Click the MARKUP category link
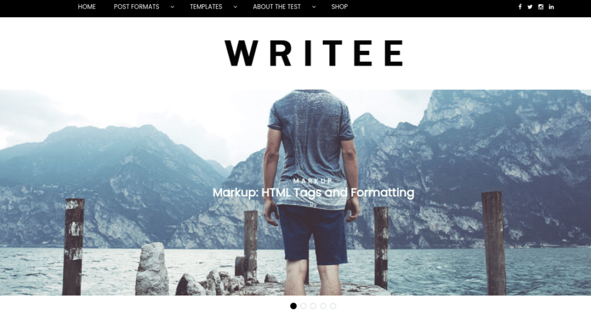 313,181
